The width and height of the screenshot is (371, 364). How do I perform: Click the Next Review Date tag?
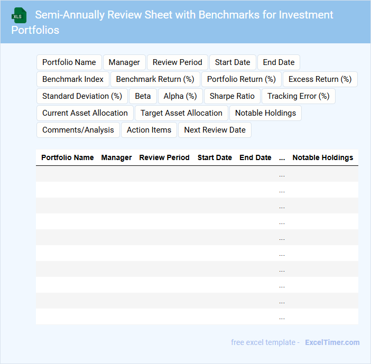(x=215, y=130)
